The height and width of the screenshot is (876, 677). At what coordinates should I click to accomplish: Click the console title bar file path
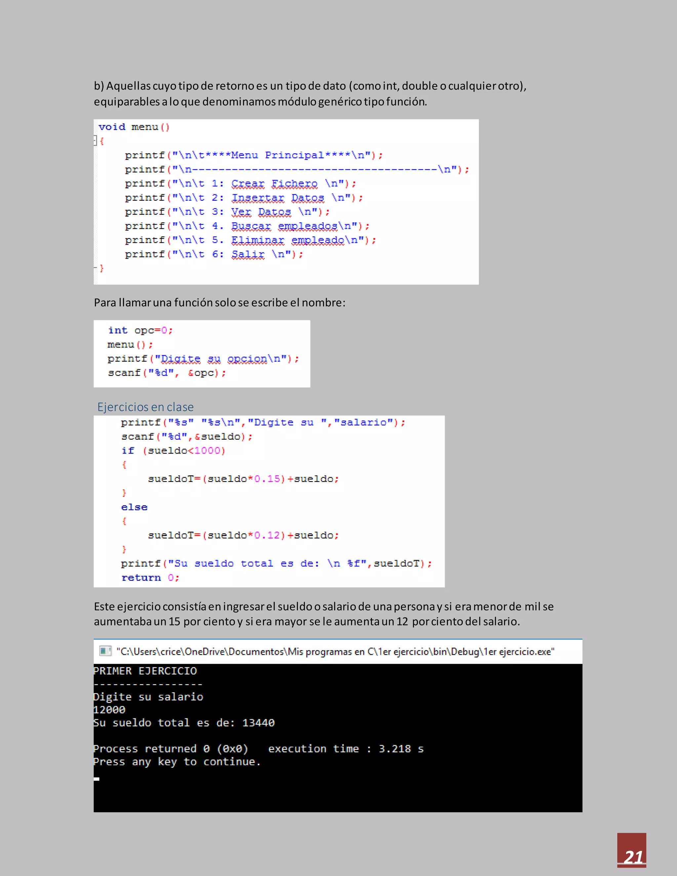coord(335,652)
